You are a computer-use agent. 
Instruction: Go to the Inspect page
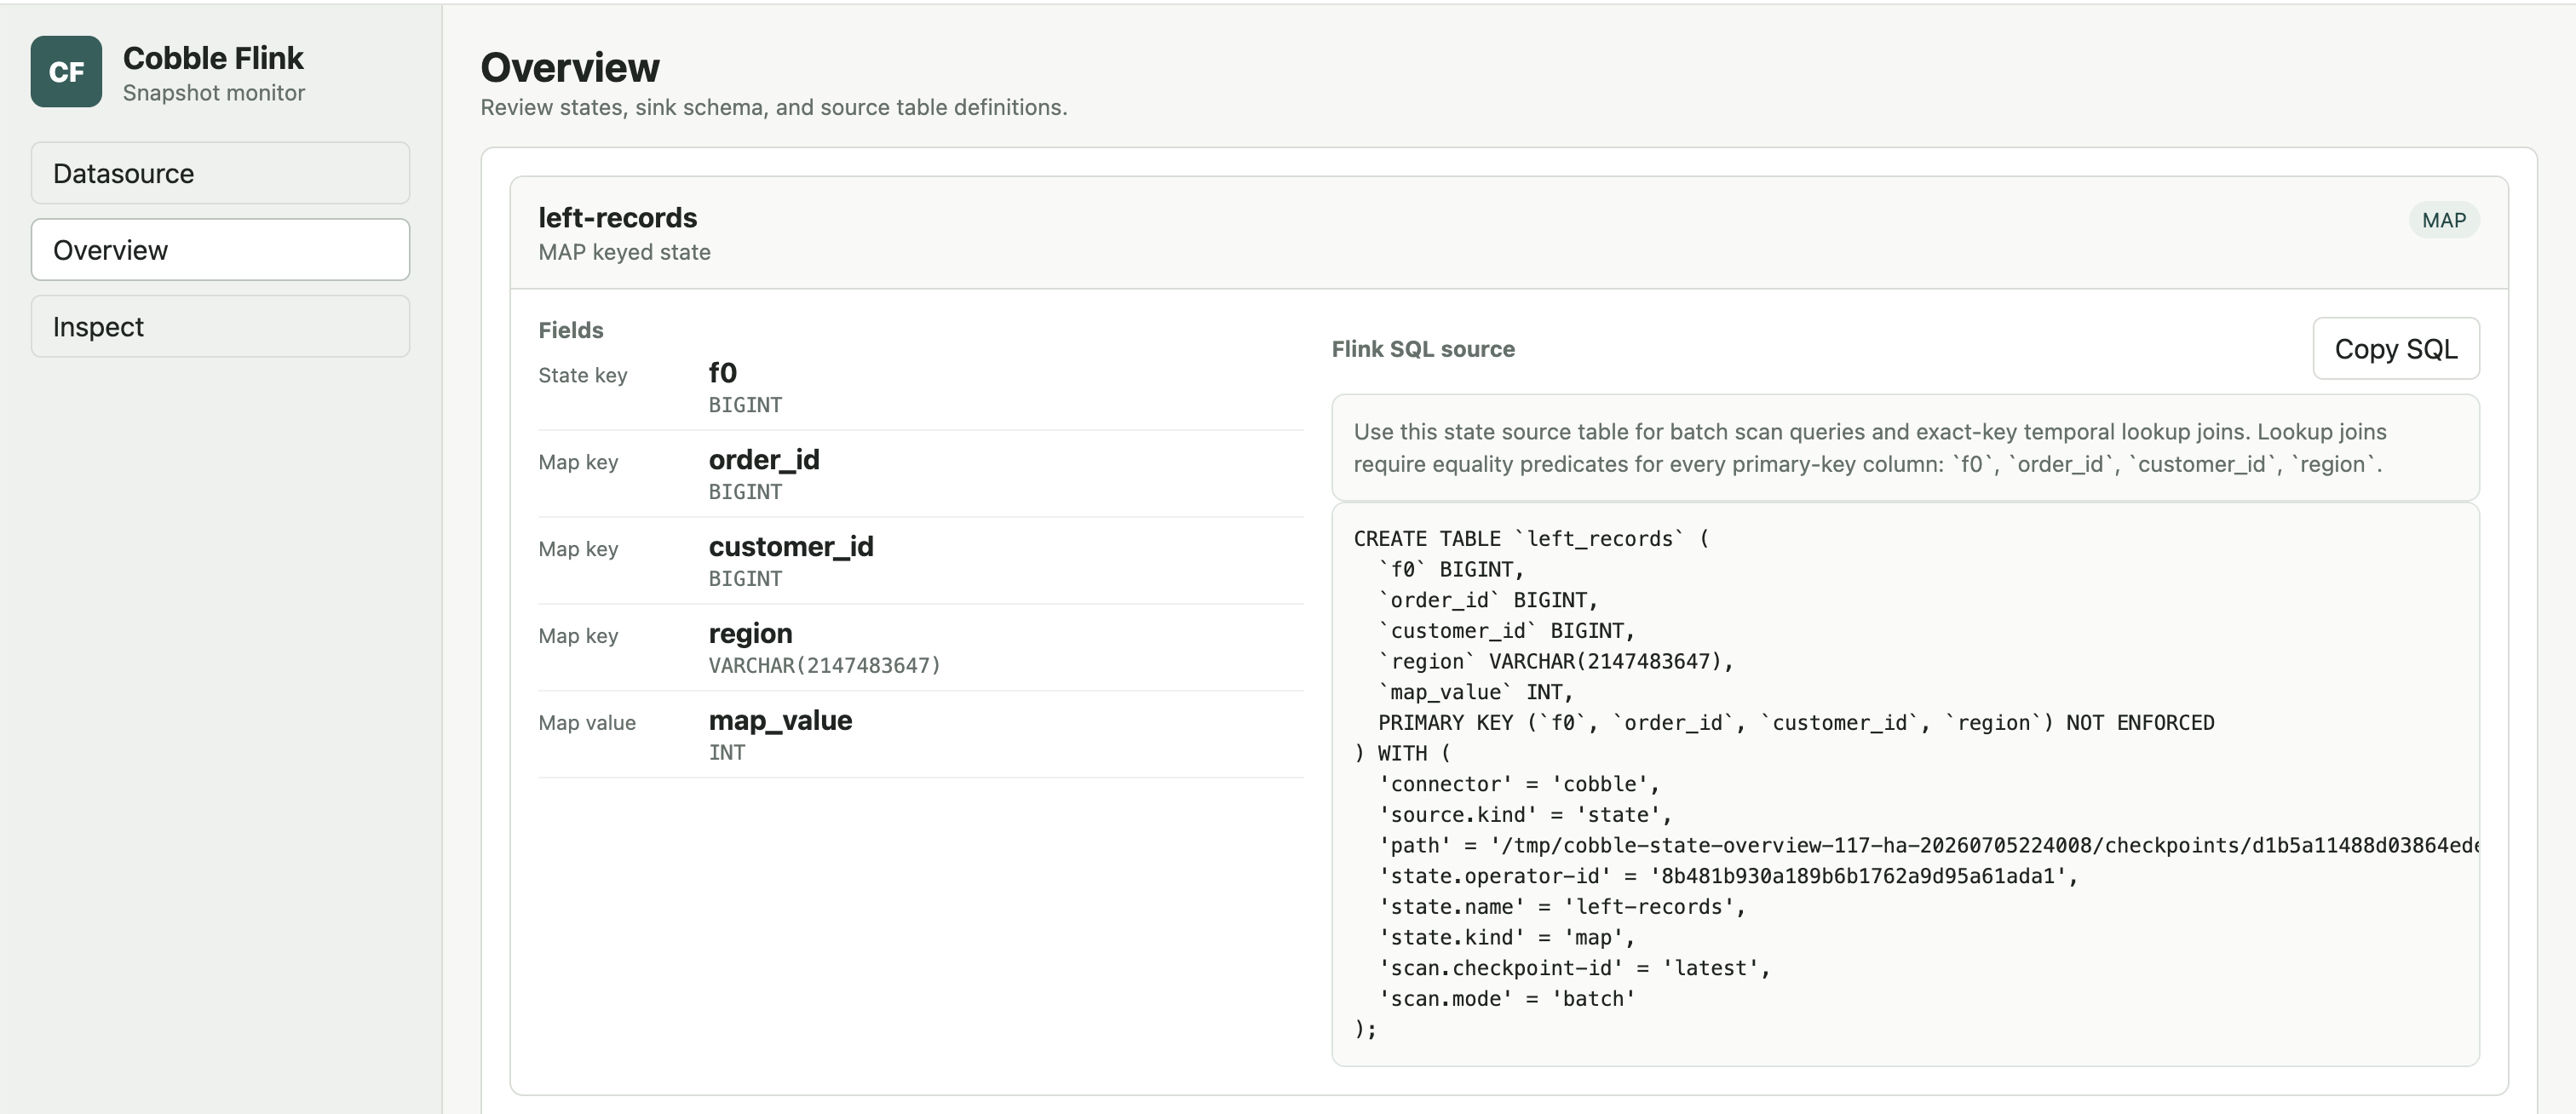(x=220, y=326)
